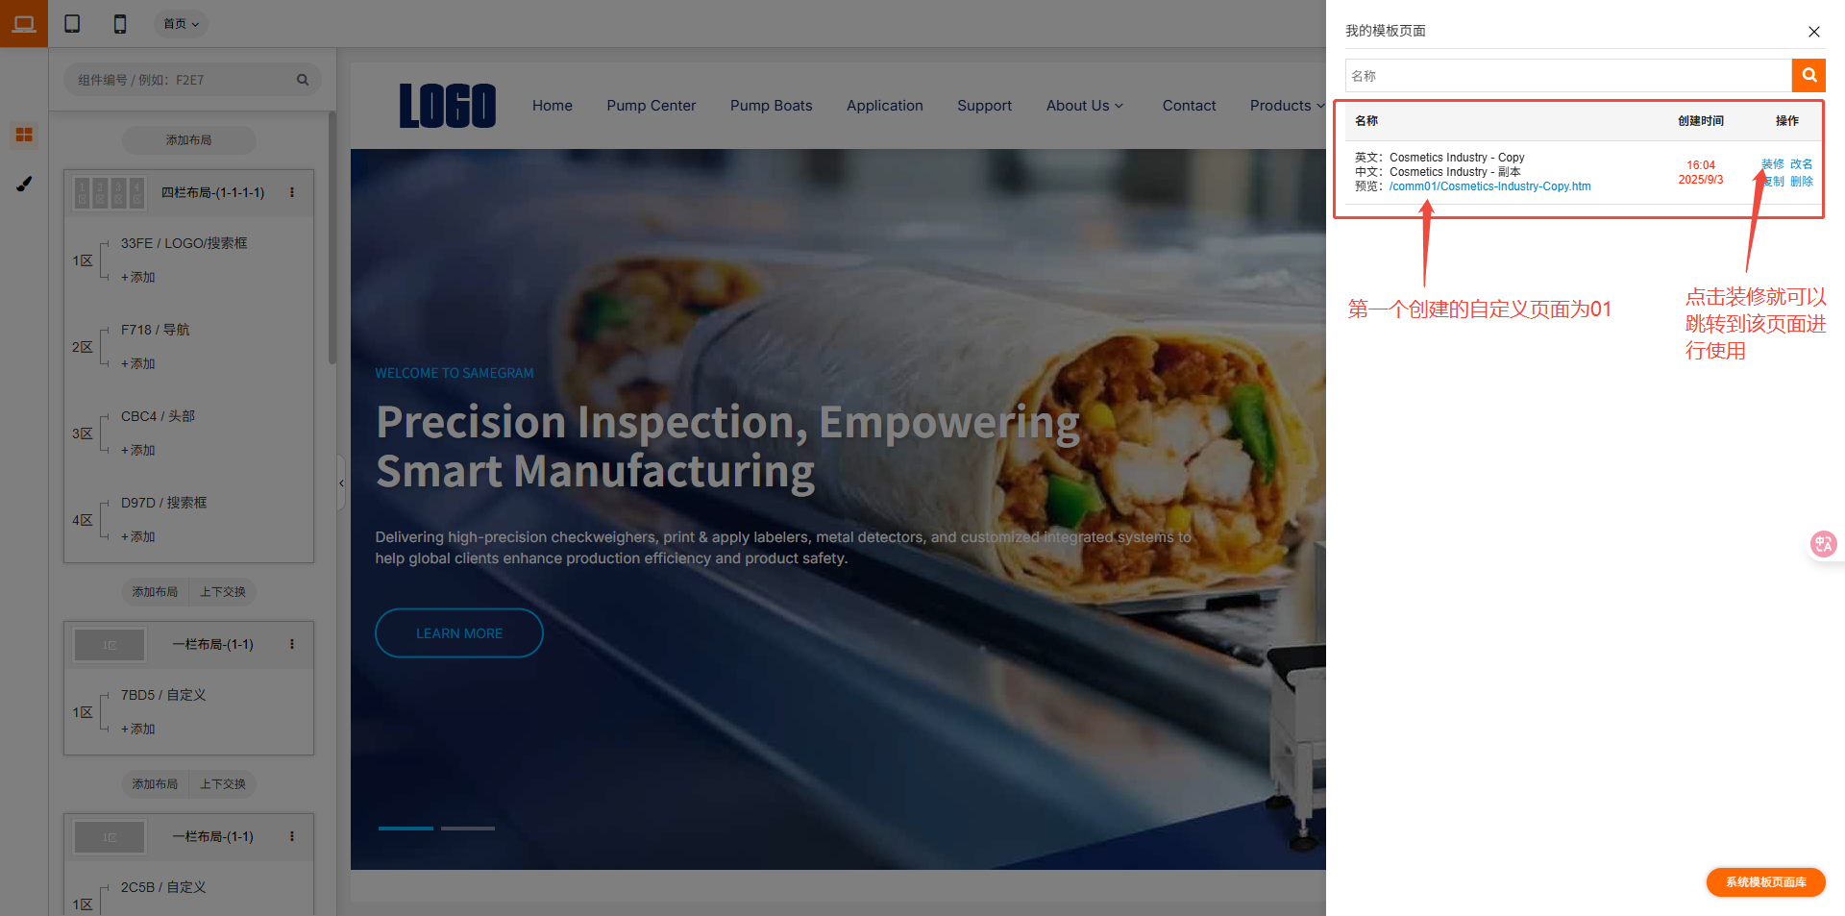
Task: Collapse the left panel with arrow handle
Action: coord(341,483)
